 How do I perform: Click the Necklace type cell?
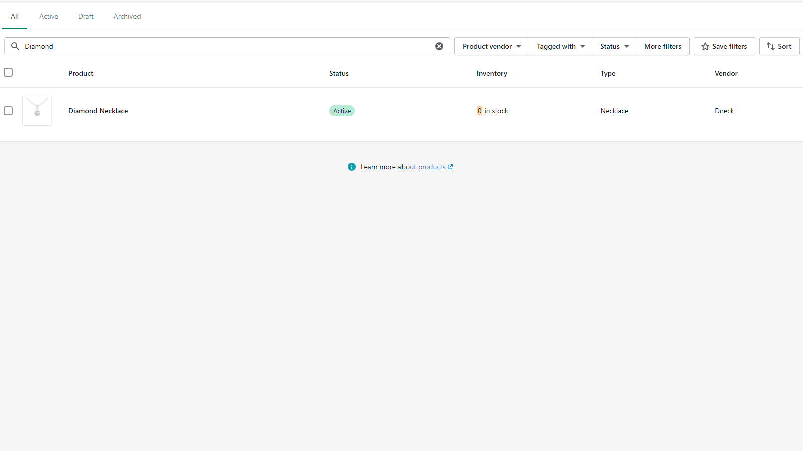[614, 111]
